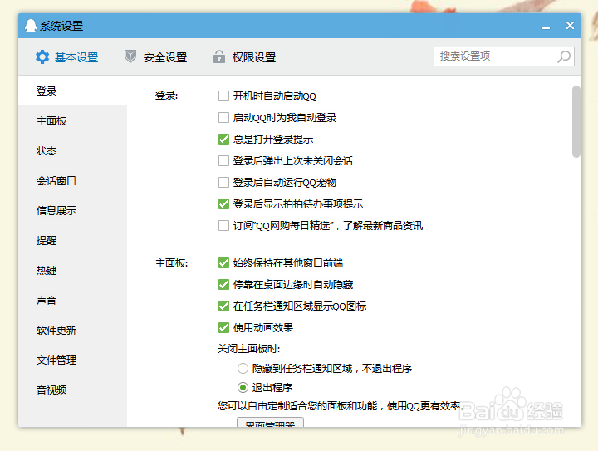Focus the 搜索设置项 search field
The width and height of the screenshot is (598, 451).
[x=504, y=56]
